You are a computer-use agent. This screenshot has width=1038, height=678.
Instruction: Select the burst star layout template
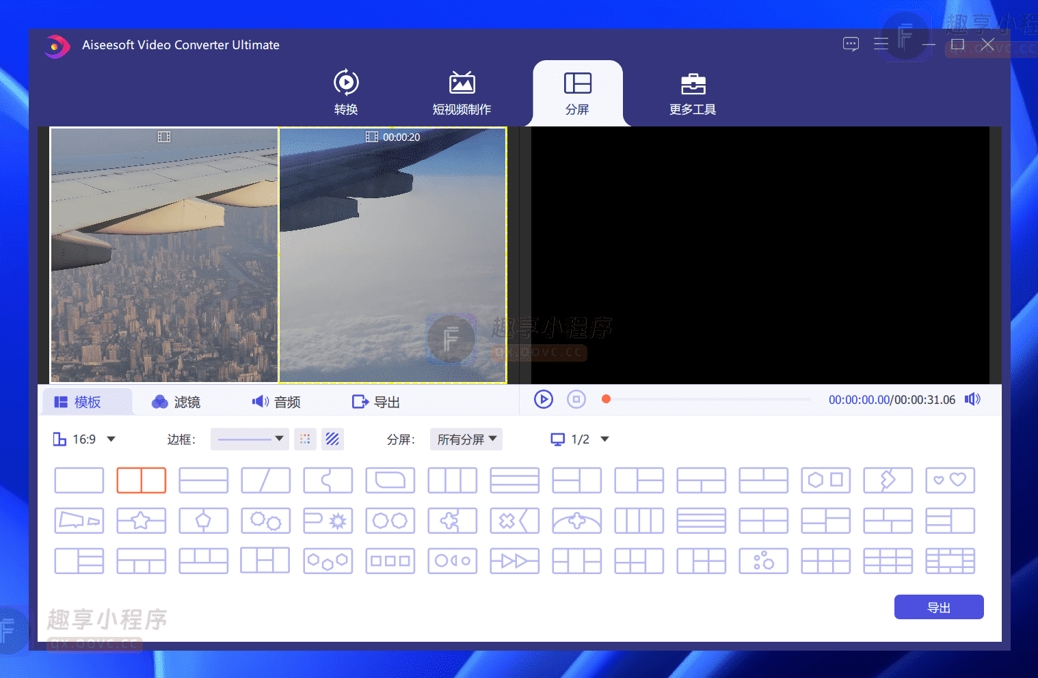click(328, 521)
